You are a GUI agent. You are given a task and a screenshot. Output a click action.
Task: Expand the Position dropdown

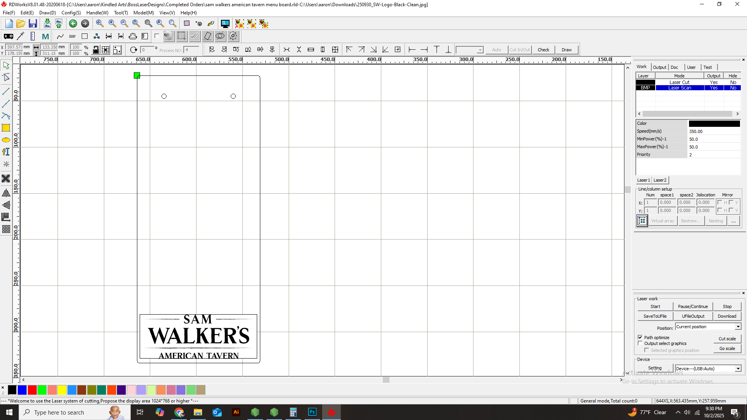pos(738,327)
